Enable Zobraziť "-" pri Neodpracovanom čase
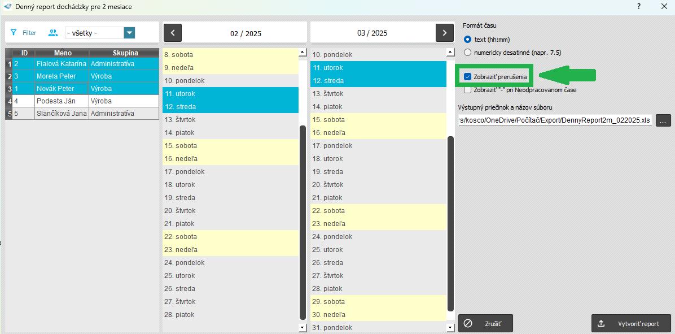The width and height of the screenshot is (675, 334). click(x=467, y=90)
